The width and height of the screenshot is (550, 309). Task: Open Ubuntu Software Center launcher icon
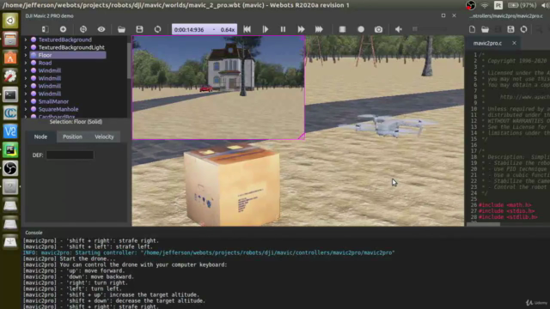[10, 58]
